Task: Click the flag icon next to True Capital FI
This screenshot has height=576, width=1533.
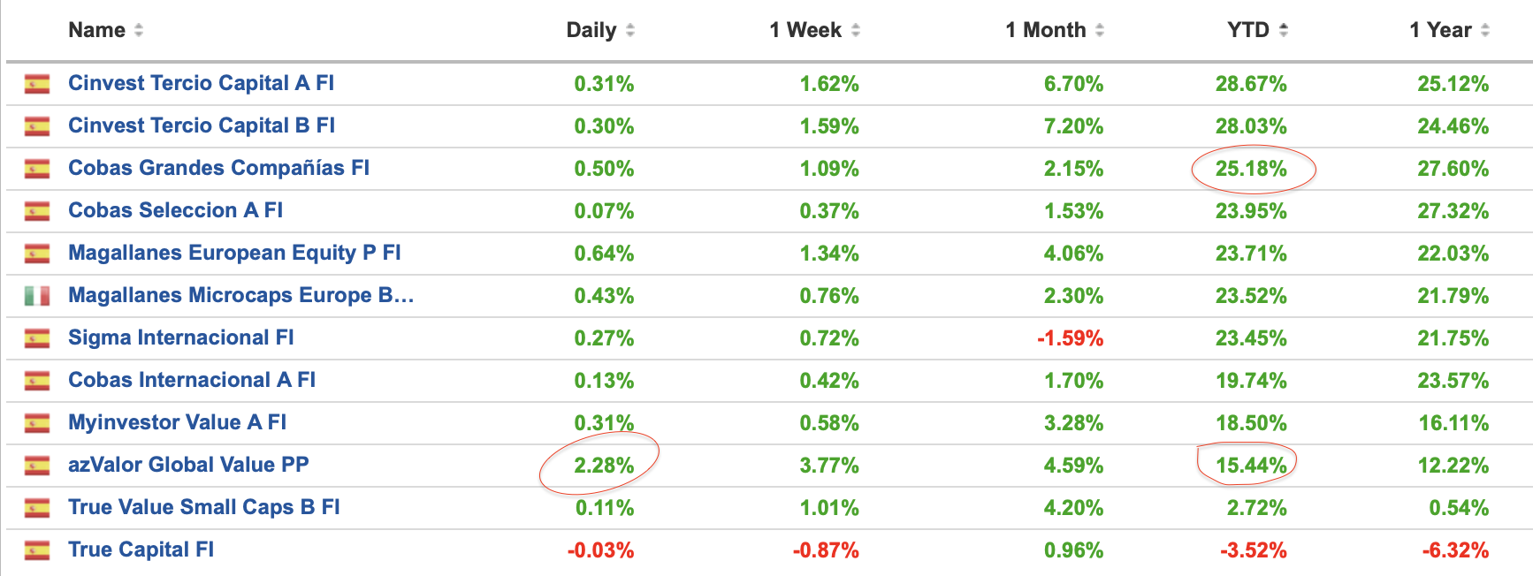Action: pos(37,550)
